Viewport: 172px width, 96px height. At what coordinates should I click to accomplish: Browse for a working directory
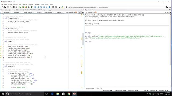click(x=167, y=7)
